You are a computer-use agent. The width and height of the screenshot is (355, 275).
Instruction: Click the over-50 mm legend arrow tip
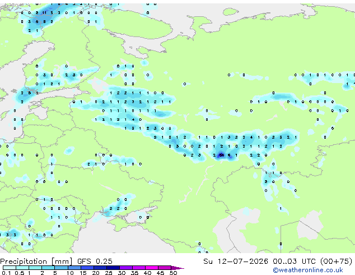[177, 268]
